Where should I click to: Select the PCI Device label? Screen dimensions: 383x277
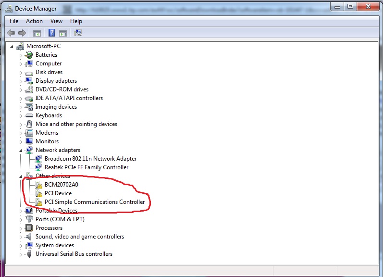coord(58,193)
